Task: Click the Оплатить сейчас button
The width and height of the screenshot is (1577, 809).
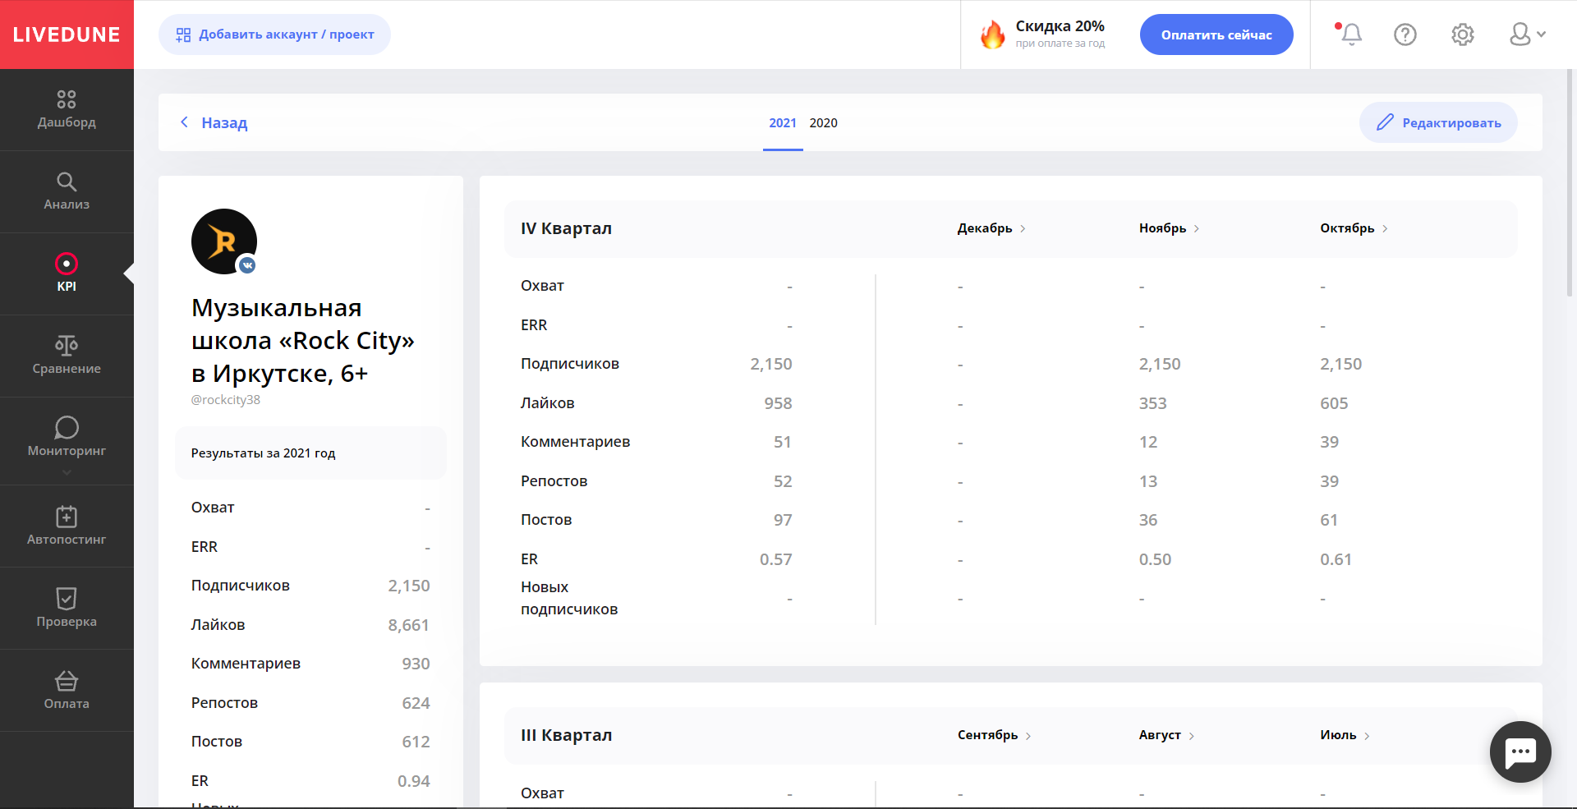Action: (x=1216, y=34)
